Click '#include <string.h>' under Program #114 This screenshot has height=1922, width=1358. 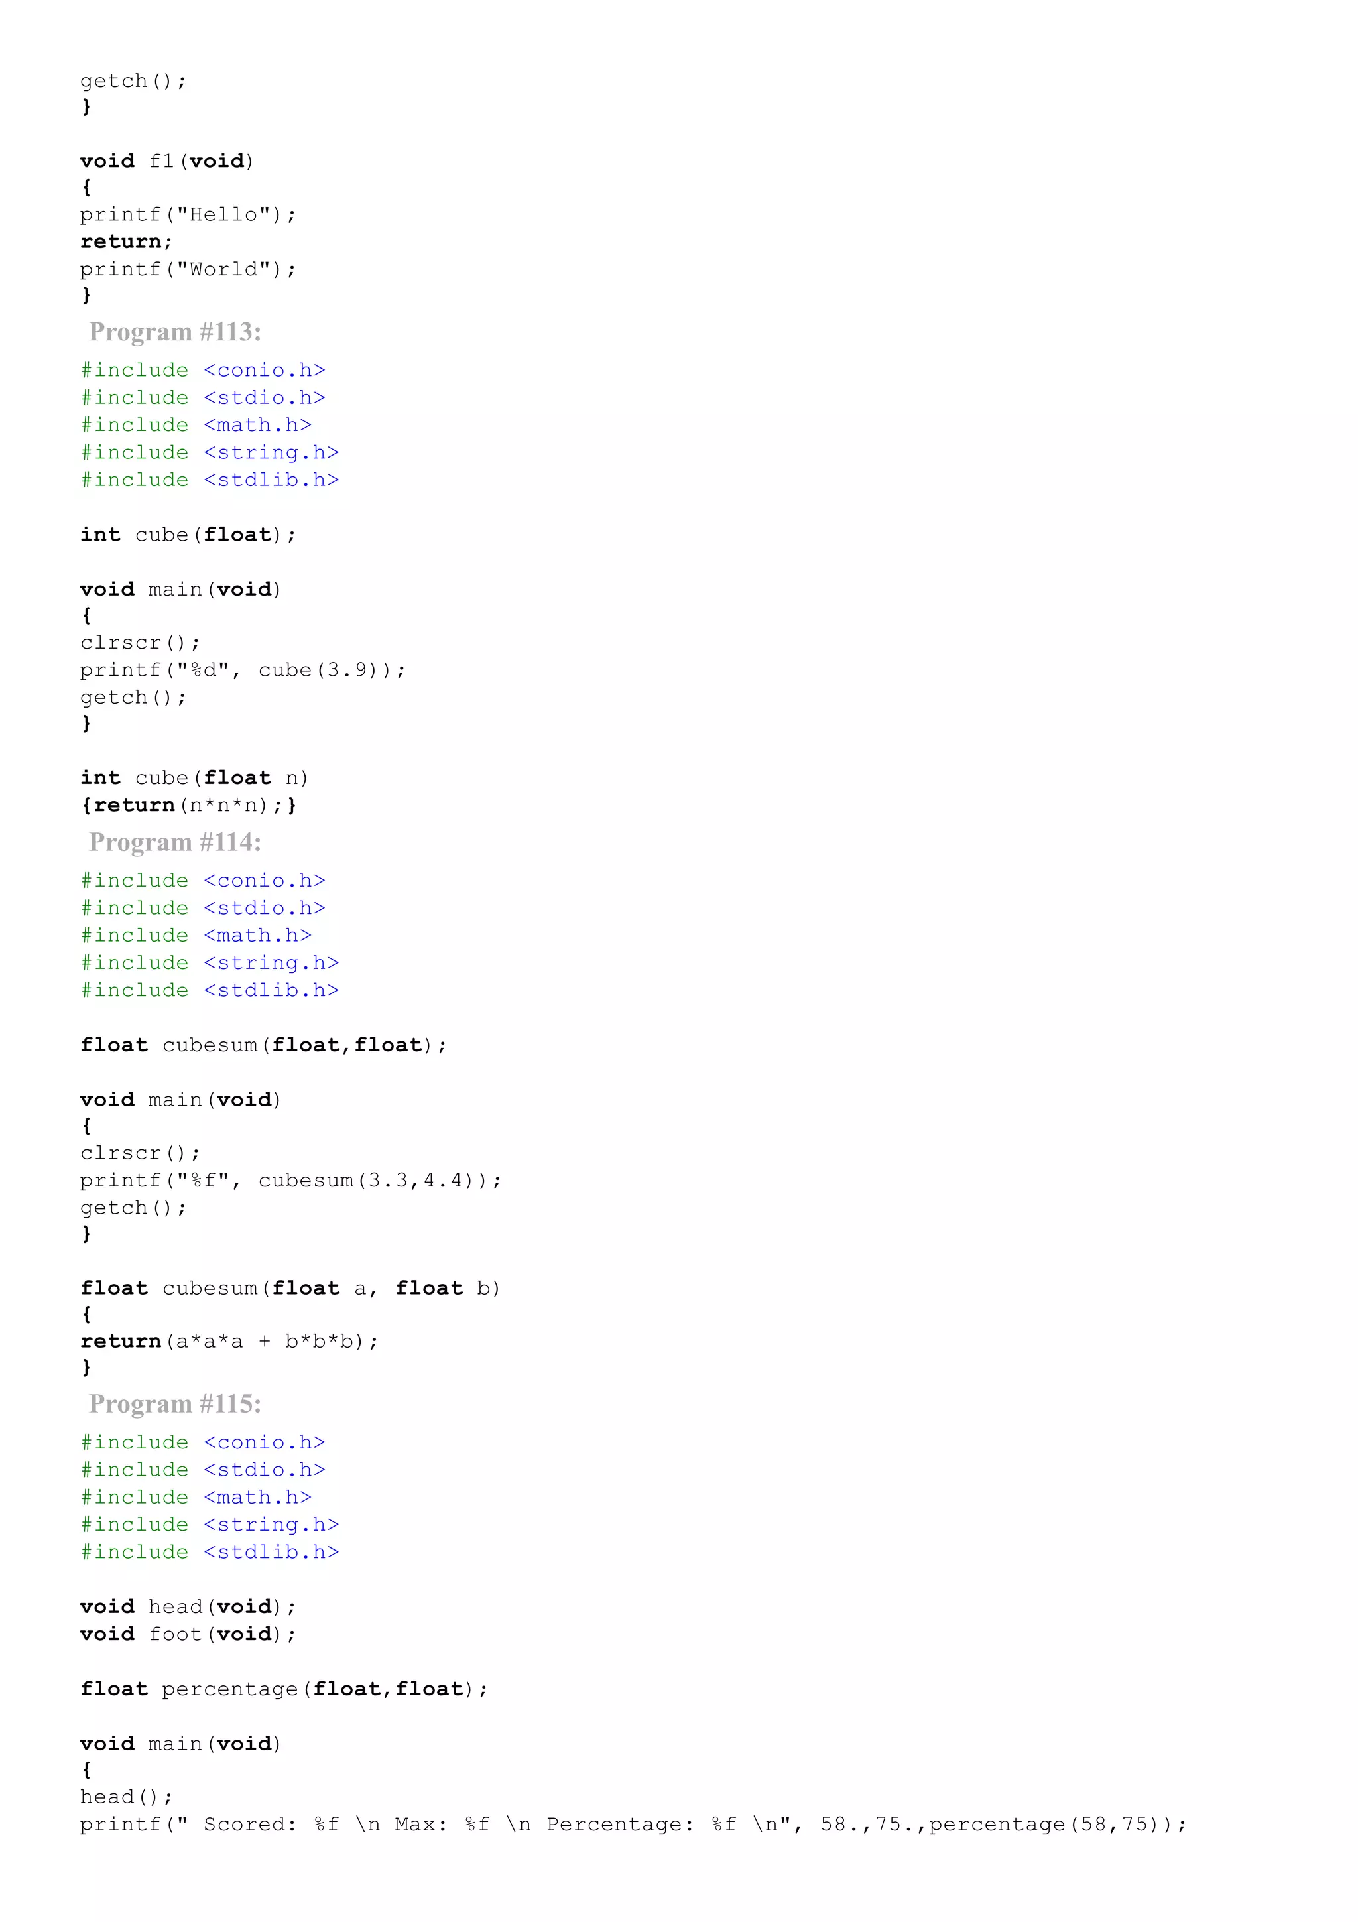click(209, 964)
